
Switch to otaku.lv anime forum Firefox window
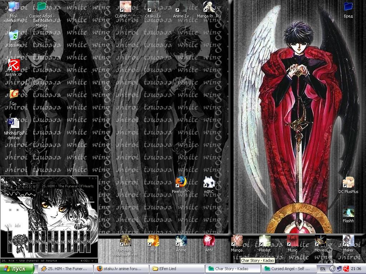[x=121, y=269]
